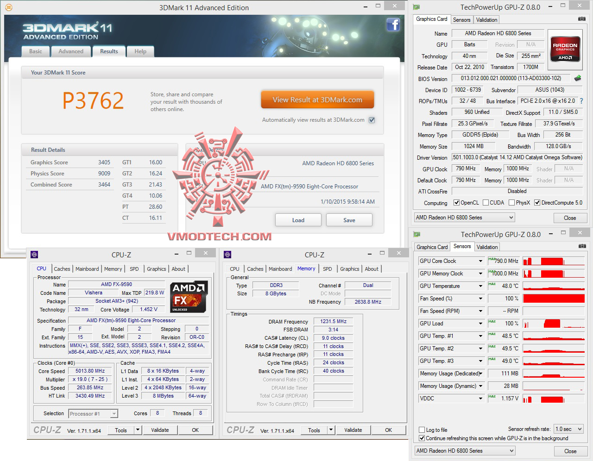Click the Load button in 3DMark 11
Viewport: 593px width, 461px height.
[x=298, y=220]
